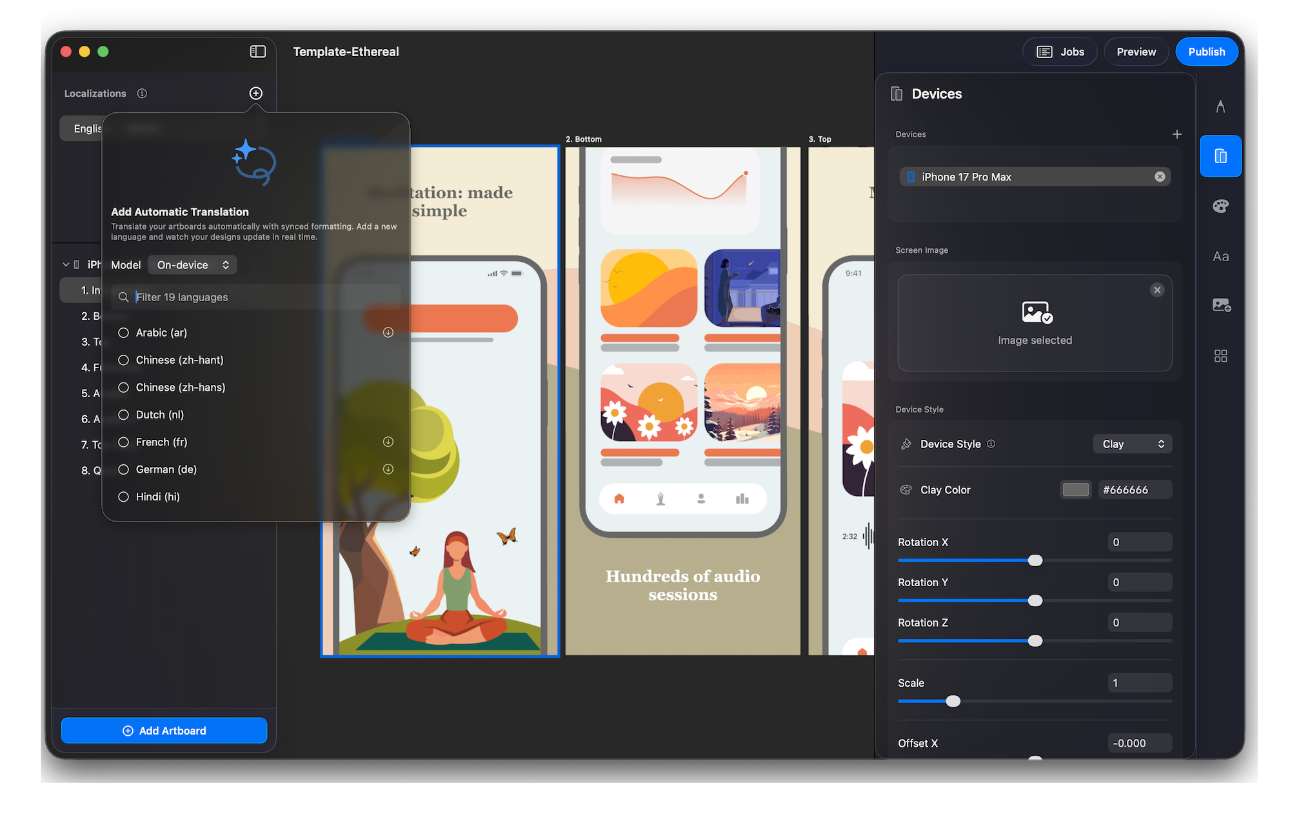Image resolution: width=1290 pixels, height=819 pixels.
Task: Click the Filter 19 languages search field
Action: coord(258,297)
